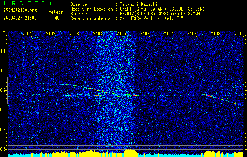Click location Ogaki, Gifu, JAPAN text
247x157 pixels.
point(163,9)
